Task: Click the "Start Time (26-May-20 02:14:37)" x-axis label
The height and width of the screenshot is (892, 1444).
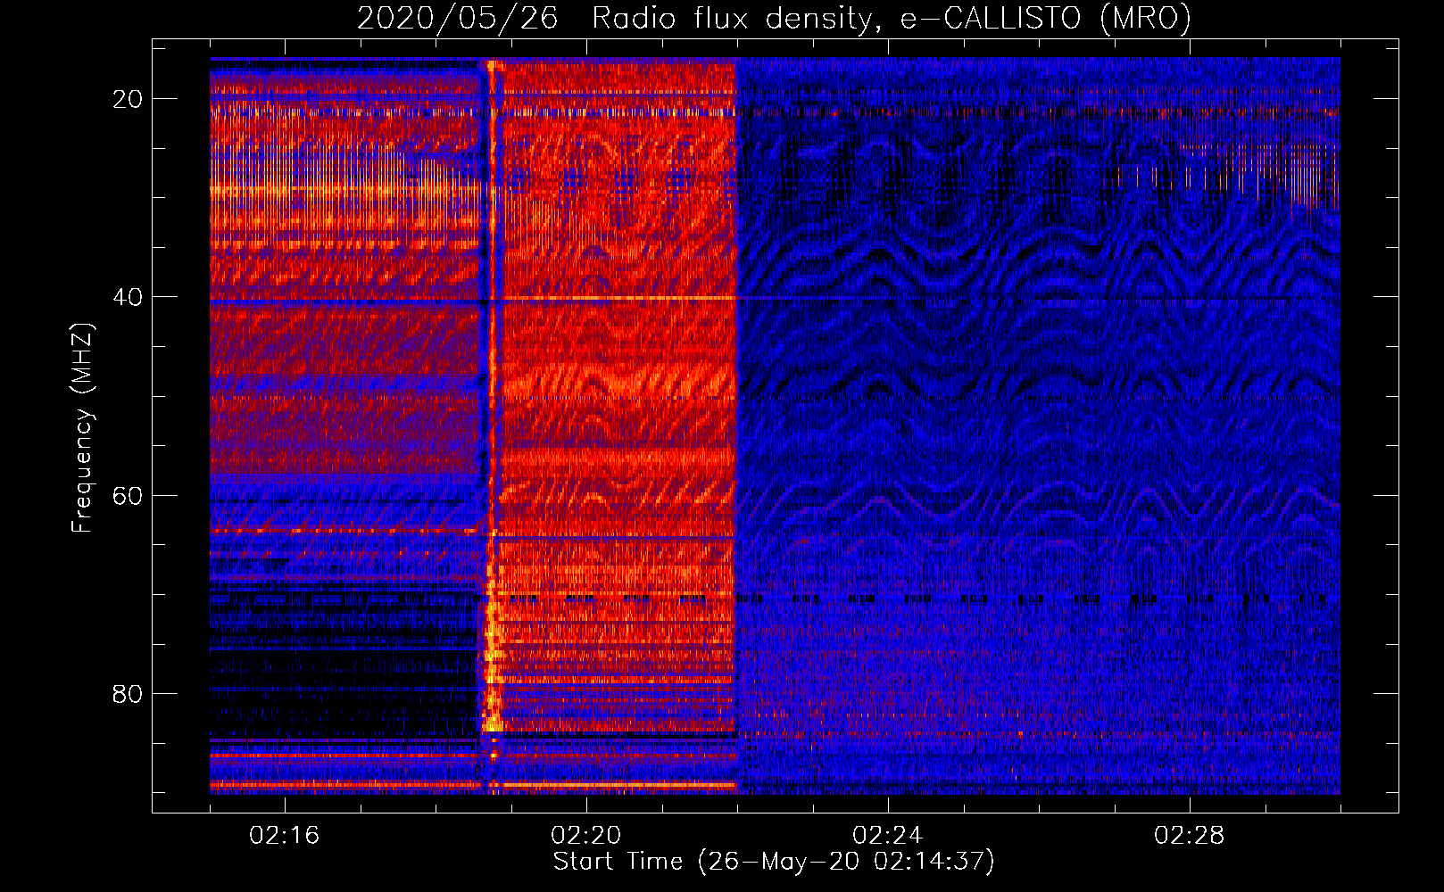Action: (774, 862)
